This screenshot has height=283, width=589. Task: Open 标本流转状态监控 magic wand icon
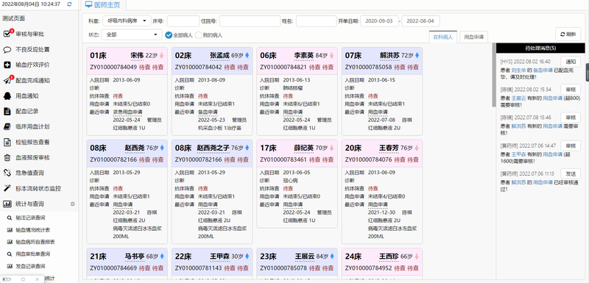pyautogui.click(x=7, y=188)
